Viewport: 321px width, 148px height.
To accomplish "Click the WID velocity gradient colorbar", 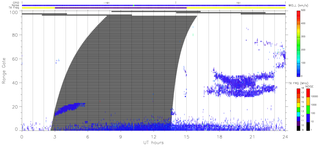I will click(x=298, y=43).
